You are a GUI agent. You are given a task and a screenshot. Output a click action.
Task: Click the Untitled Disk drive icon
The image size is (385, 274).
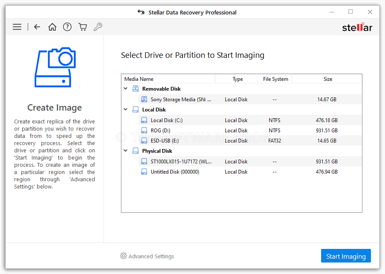[x=144, y=172]
